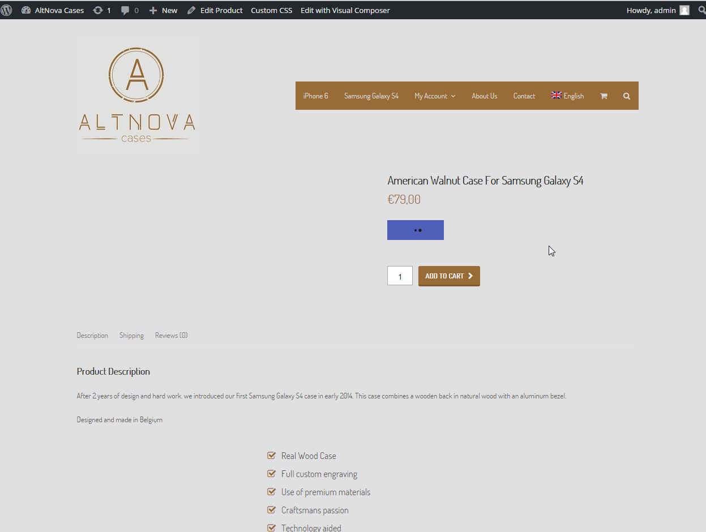Open Custom CSS in admin bar
Image resolution: width=706 pixels, height=532 pixels.
click(x=272, y=10)
